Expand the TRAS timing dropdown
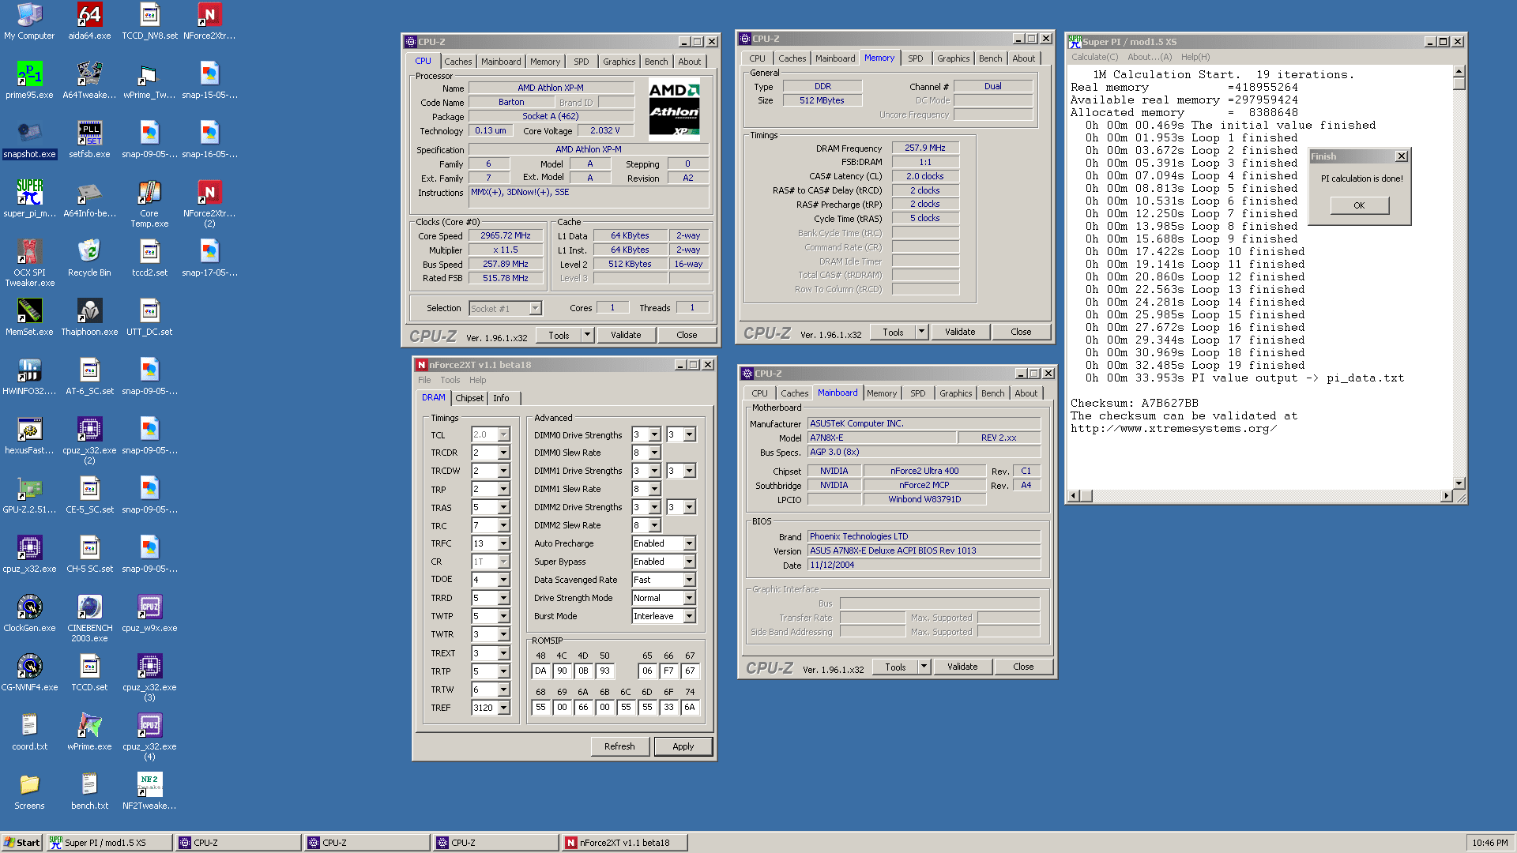Screen dimensions: 1517x853 (503, 507)
